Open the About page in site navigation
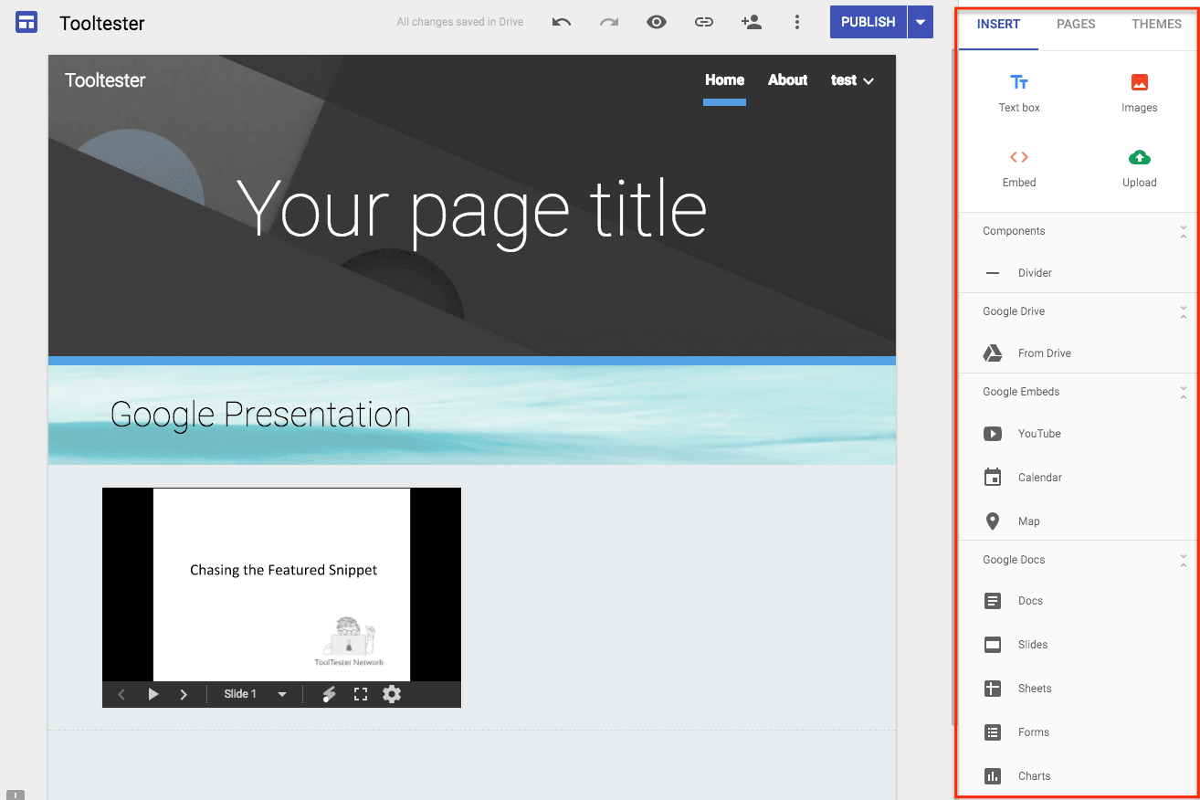The height and width of the screenshot is (800, 1200). [787, 80]
